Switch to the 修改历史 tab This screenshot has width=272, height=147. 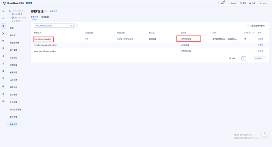[45, 17]
